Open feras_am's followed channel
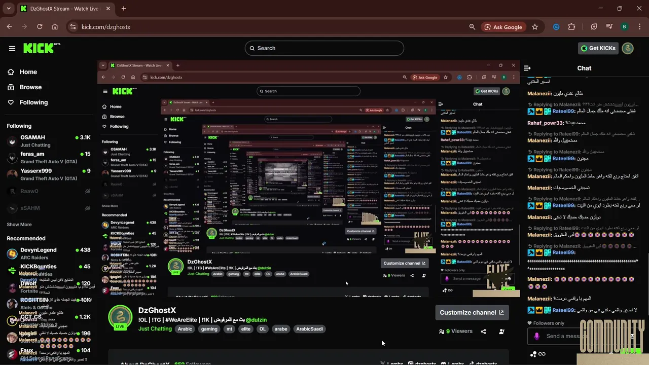This screenshot has width=649, height=365. 49,158
